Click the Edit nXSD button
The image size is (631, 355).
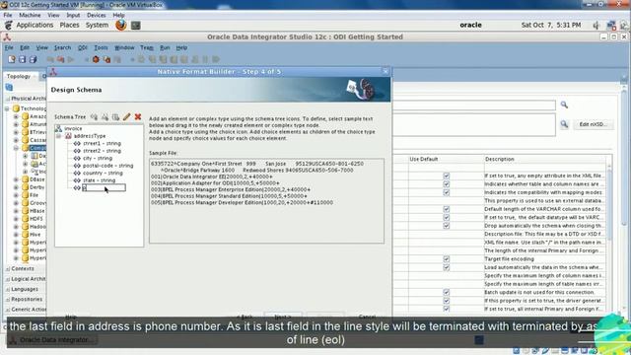pyautogui.click(x=594, y=124)
